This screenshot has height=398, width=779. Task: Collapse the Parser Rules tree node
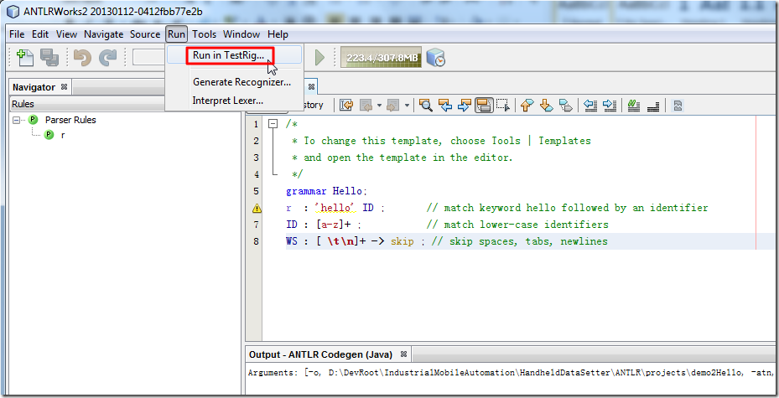[x=17, y=120]
